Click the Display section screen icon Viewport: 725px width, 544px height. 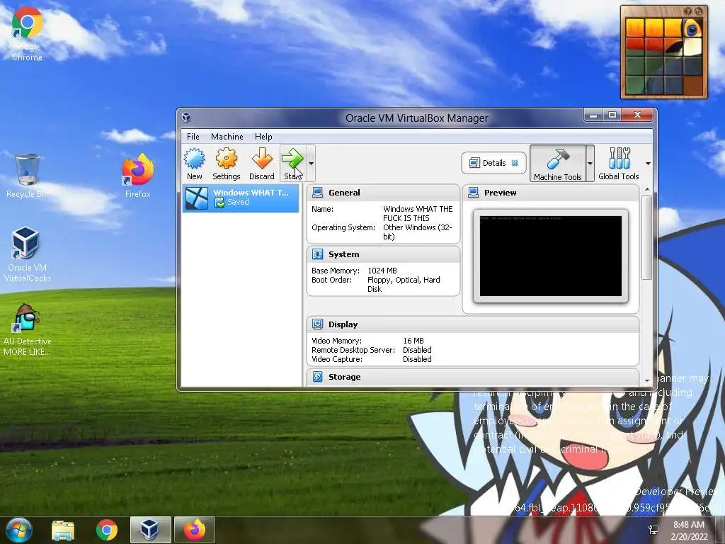317,324
